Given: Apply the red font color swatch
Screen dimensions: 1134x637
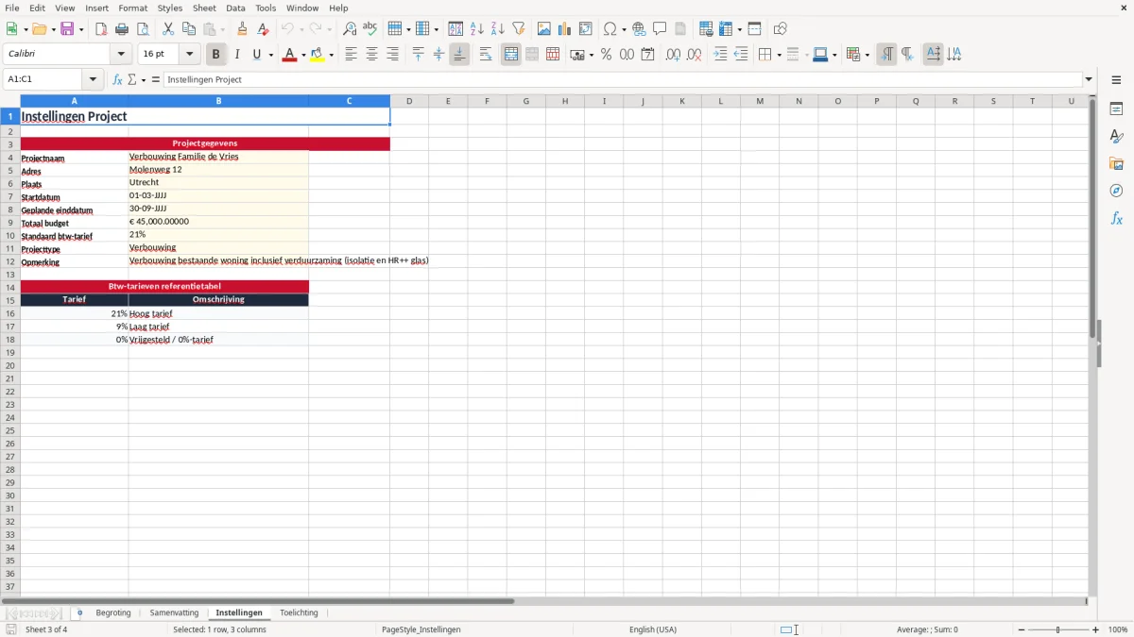Looking at the screenshot, I should [x=289, y=55].
